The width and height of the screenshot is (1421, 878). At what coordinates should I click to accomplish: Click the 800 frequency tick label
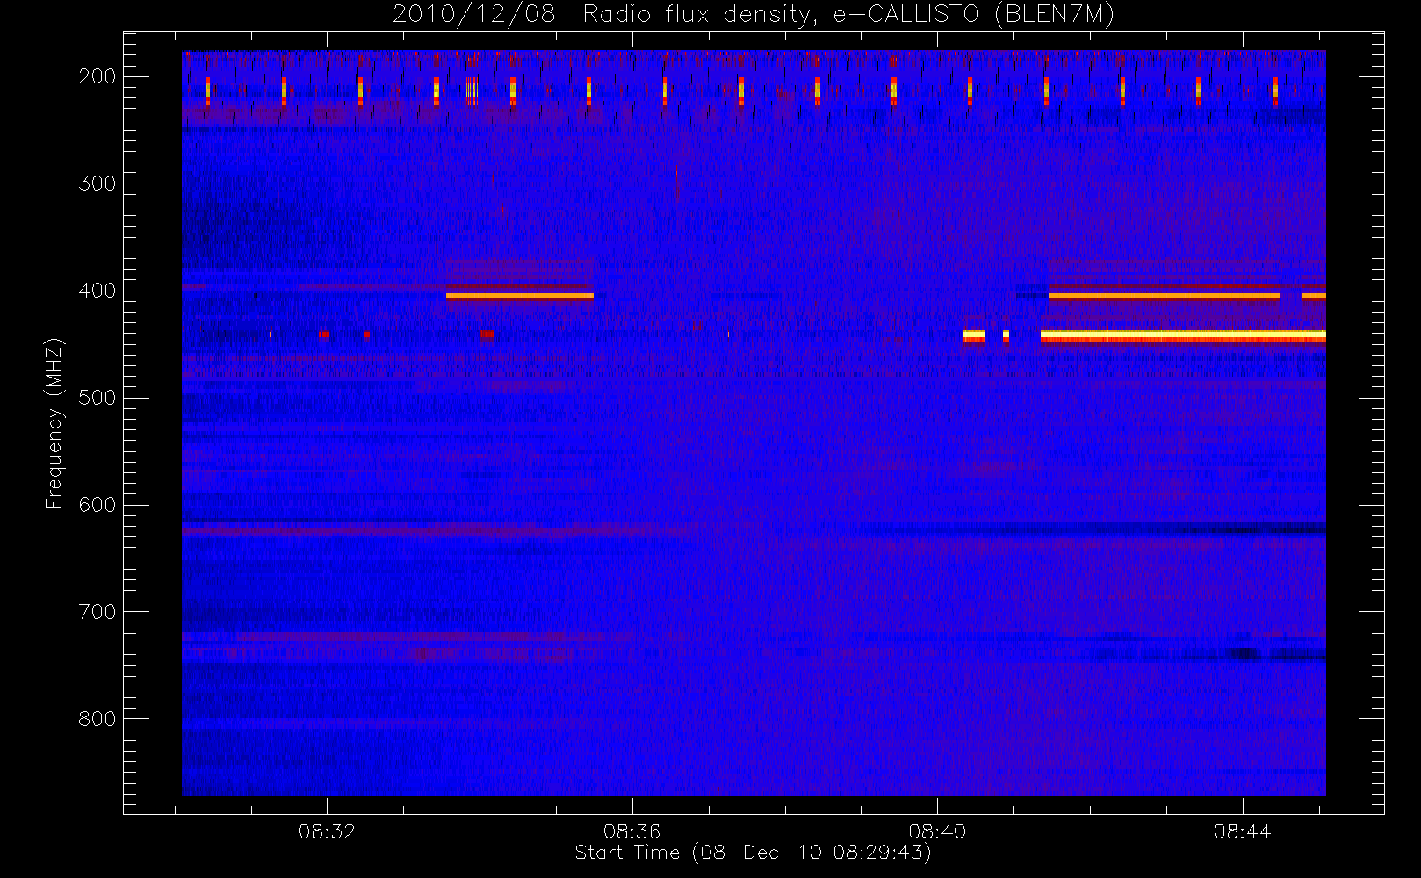(x=97, y=719)
